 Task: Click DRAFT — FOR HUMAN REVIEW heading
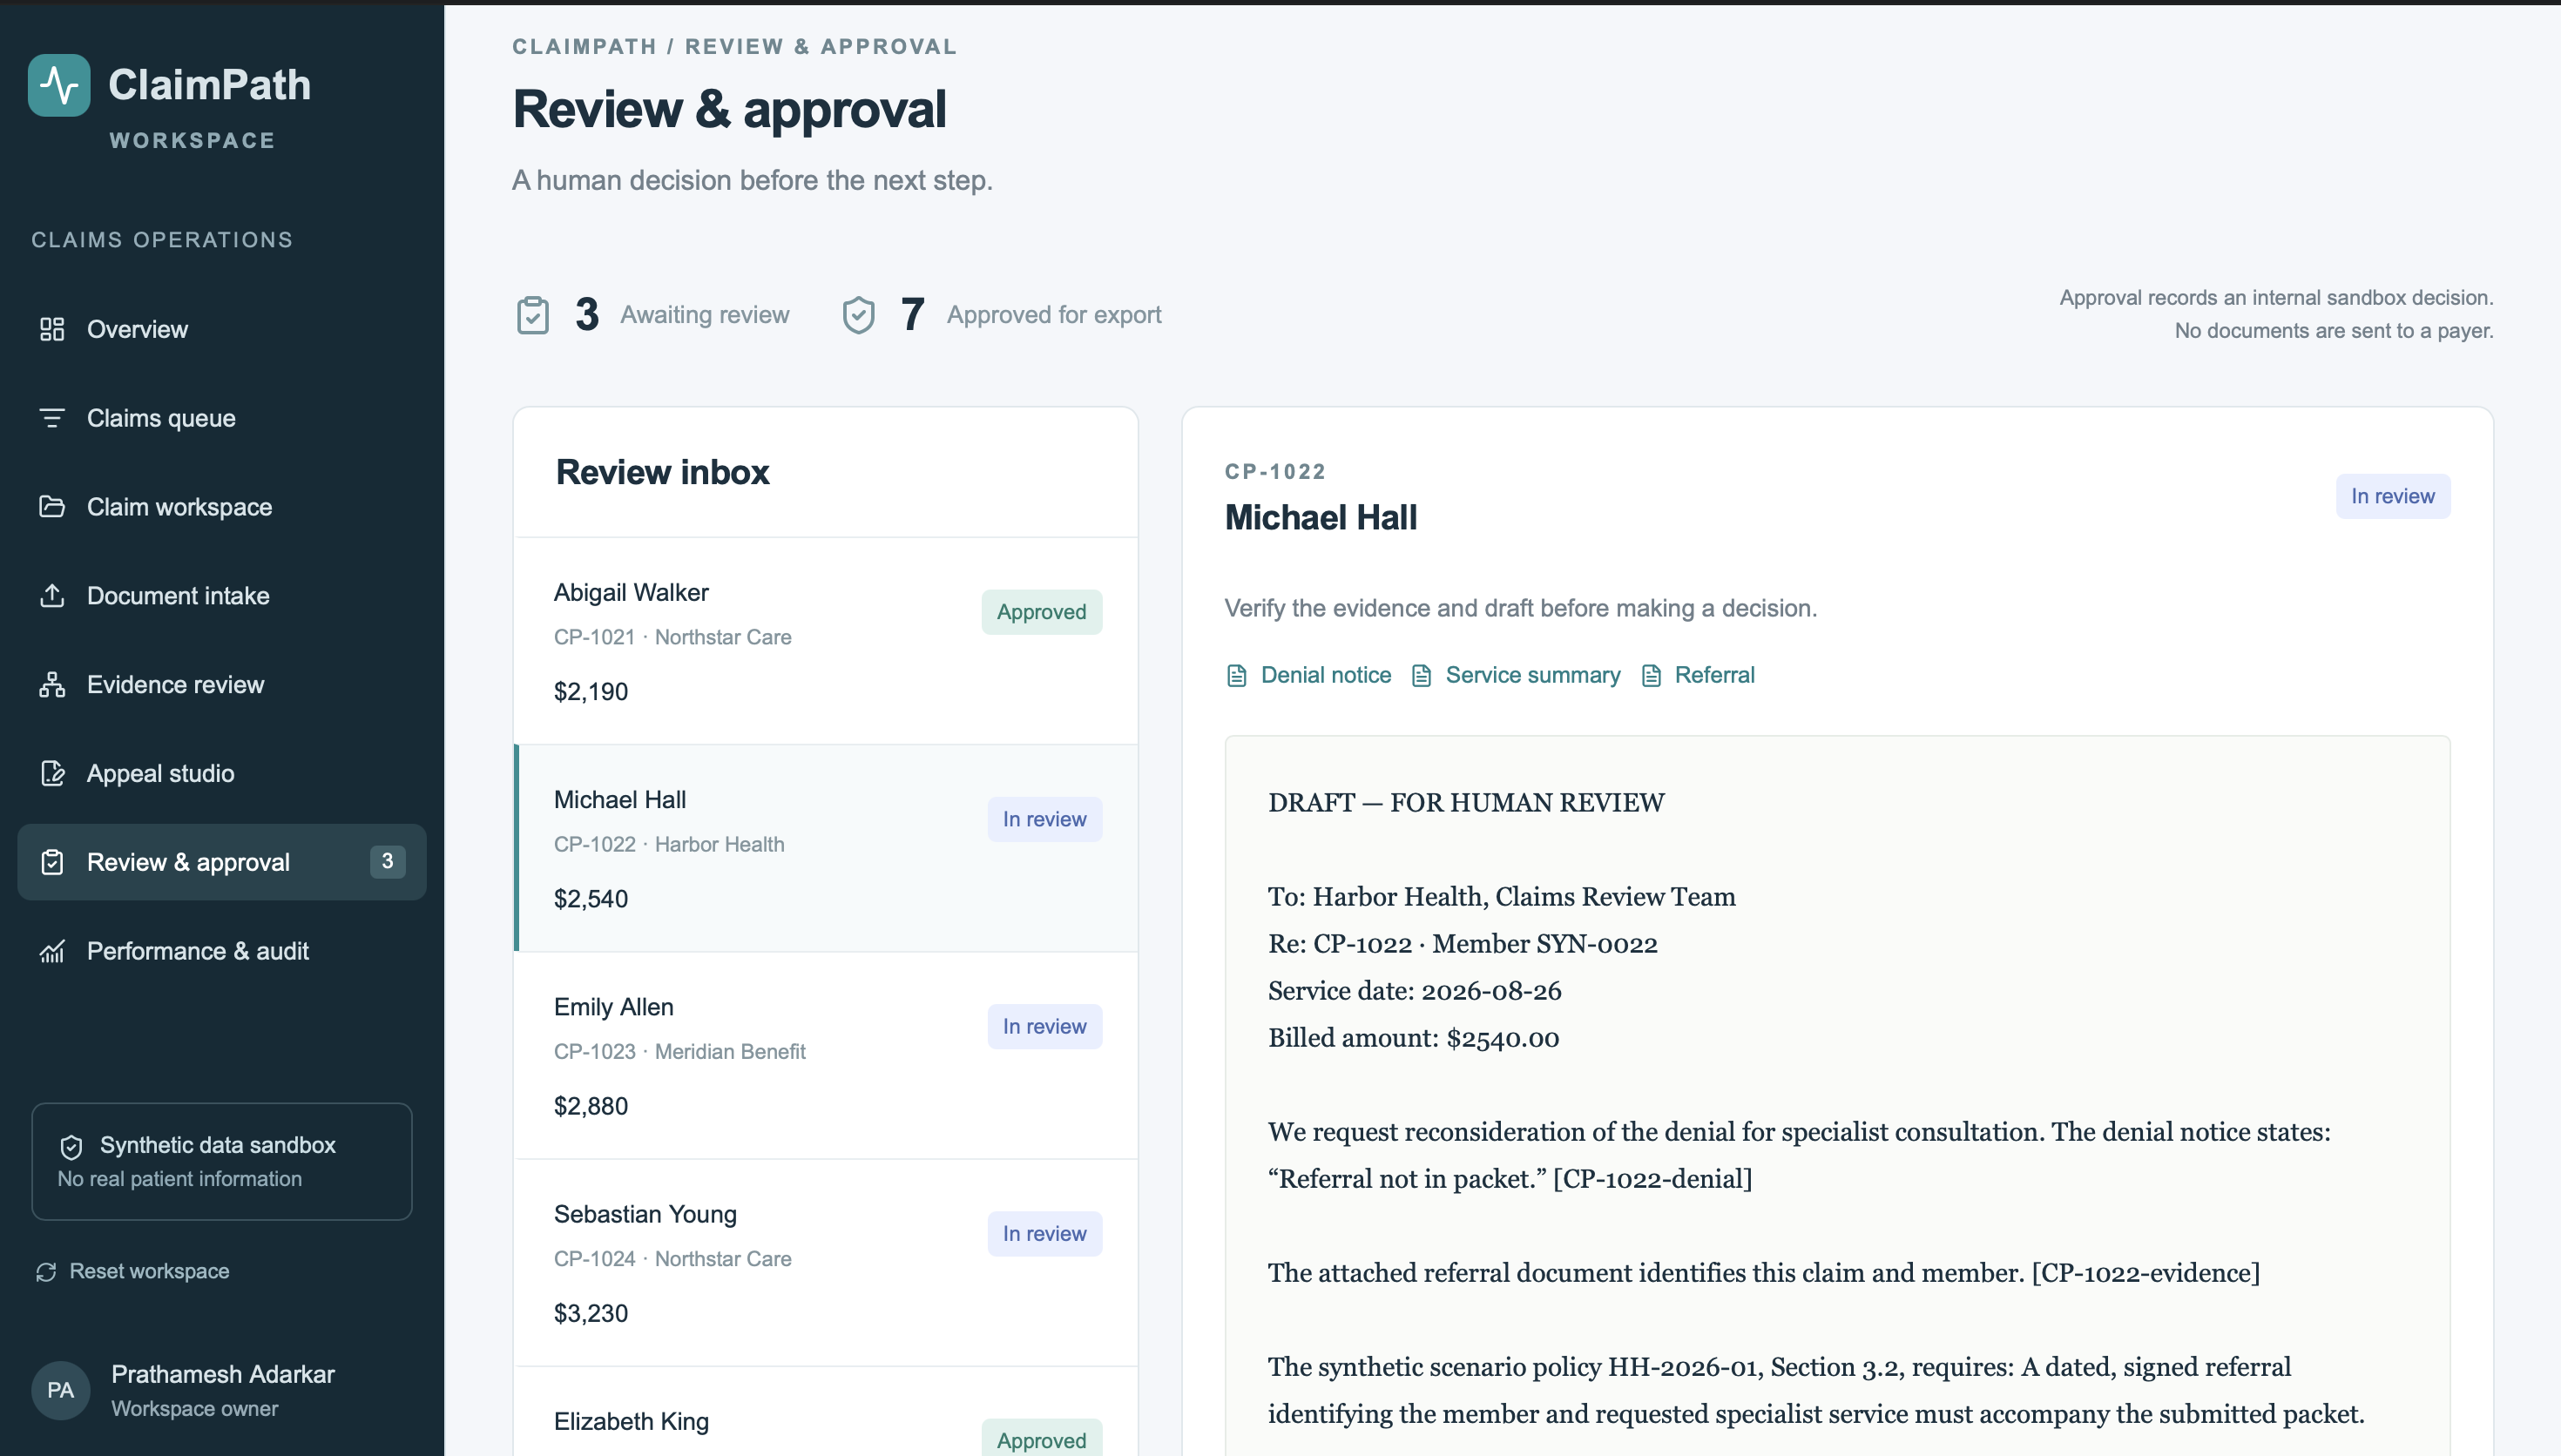pyautogui.click(x=1466, y=803)
